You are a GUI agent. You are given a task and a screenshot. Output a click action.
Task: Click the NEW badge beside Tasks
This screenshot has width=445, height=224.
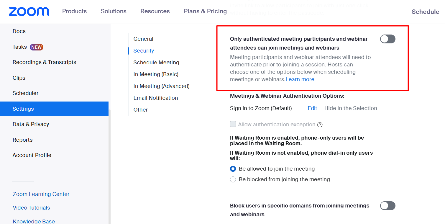[37, 47]
